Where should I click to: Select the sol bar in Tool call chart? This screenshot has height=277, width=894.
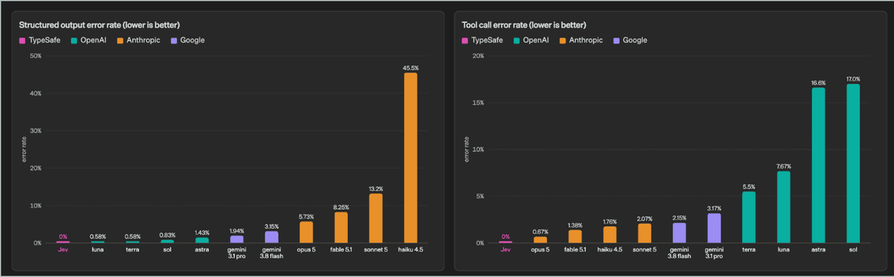coord(853,163)
